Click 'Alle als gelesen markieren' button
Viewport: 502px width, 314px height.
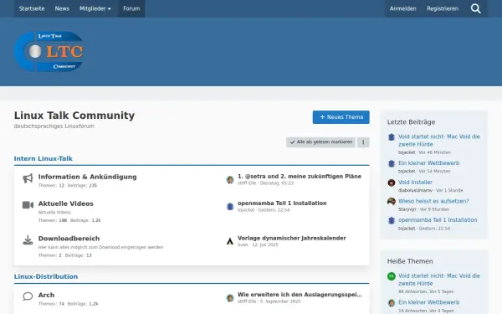320,142
